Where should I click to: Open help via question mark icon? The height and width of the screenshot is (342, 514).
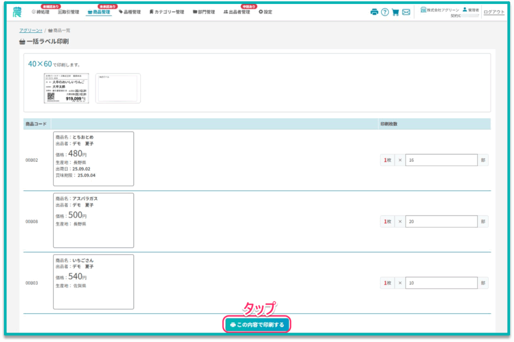click(385, 12)
